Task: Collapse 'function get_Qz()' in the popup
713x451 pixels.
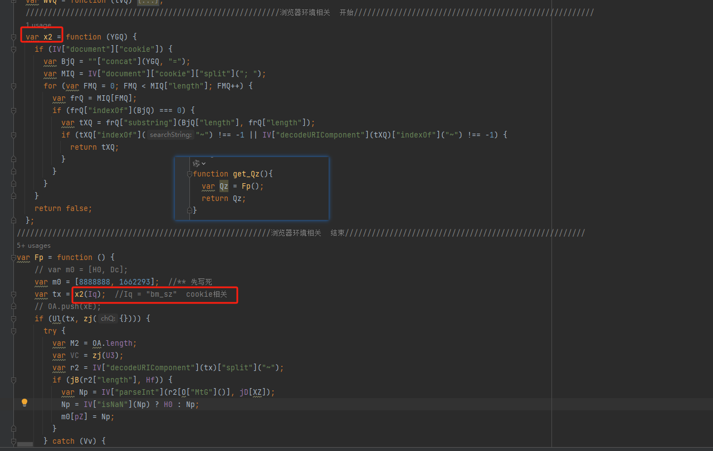Action: (189, 174)
